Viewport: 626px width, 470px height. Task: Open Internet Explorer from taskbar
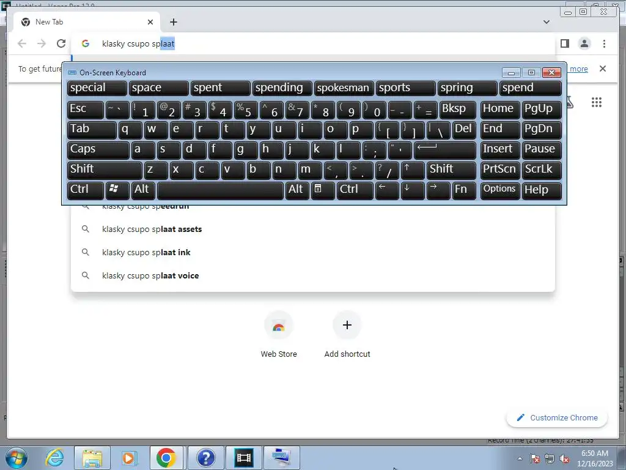point(54,458)
